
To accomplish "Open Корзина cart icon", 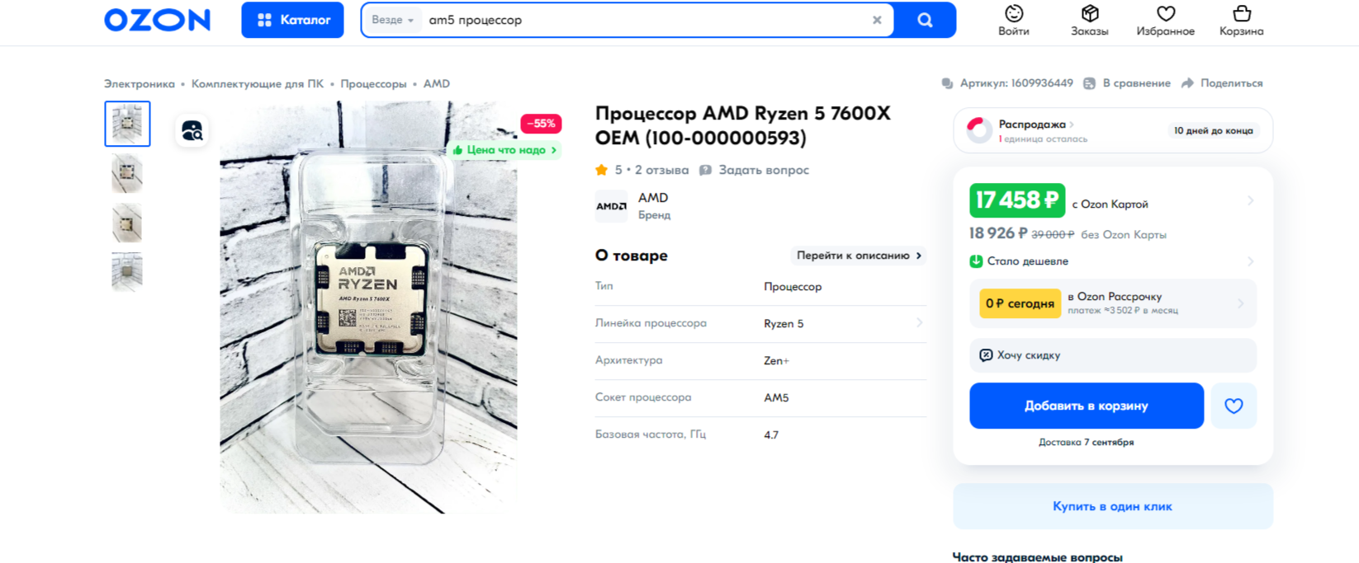I will point(1241,21).
